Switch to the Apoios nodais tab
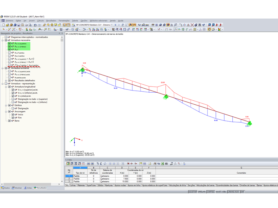Image resolution: width=278 pixels, height=208 pixels. coord(120,185)
